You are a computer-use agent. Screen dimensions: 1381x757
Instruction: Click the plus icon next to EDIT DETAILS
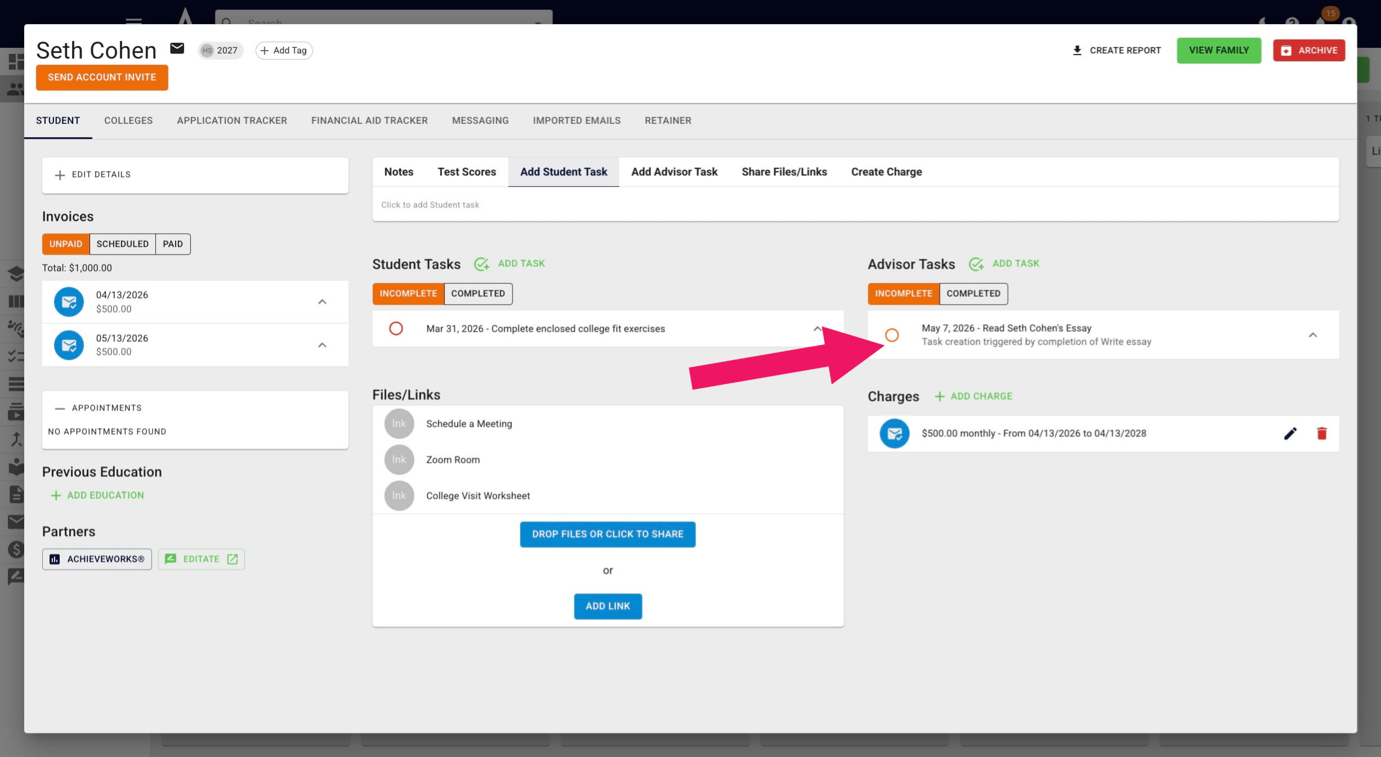point(60,175)
